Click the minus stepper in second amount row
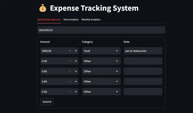The image size is (193, 113). [x=70, y=61]
